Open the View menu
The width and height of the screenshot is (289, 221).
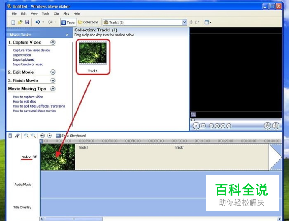[34, 14]
